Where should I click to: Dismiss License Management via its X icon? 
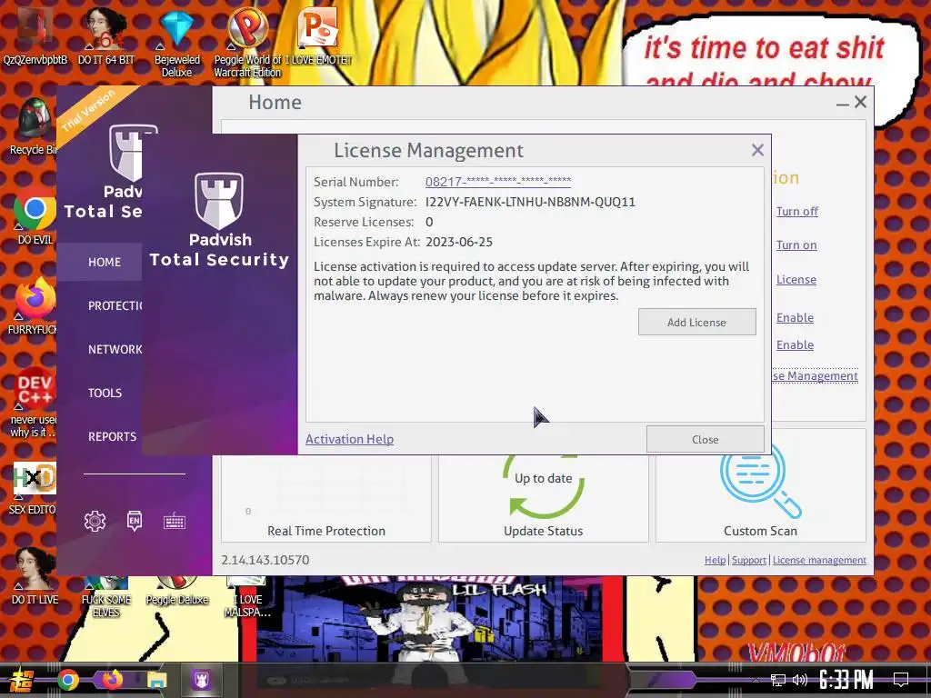757,150
